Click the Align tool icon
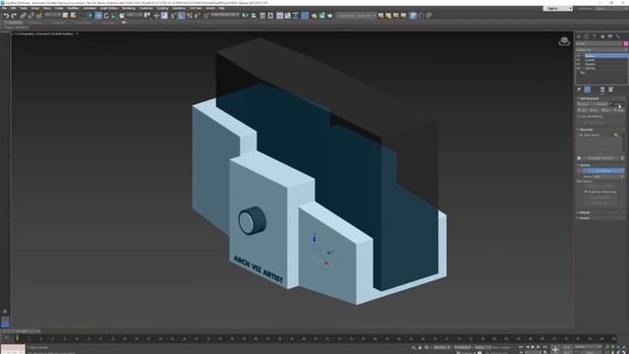 click(254, 16)
